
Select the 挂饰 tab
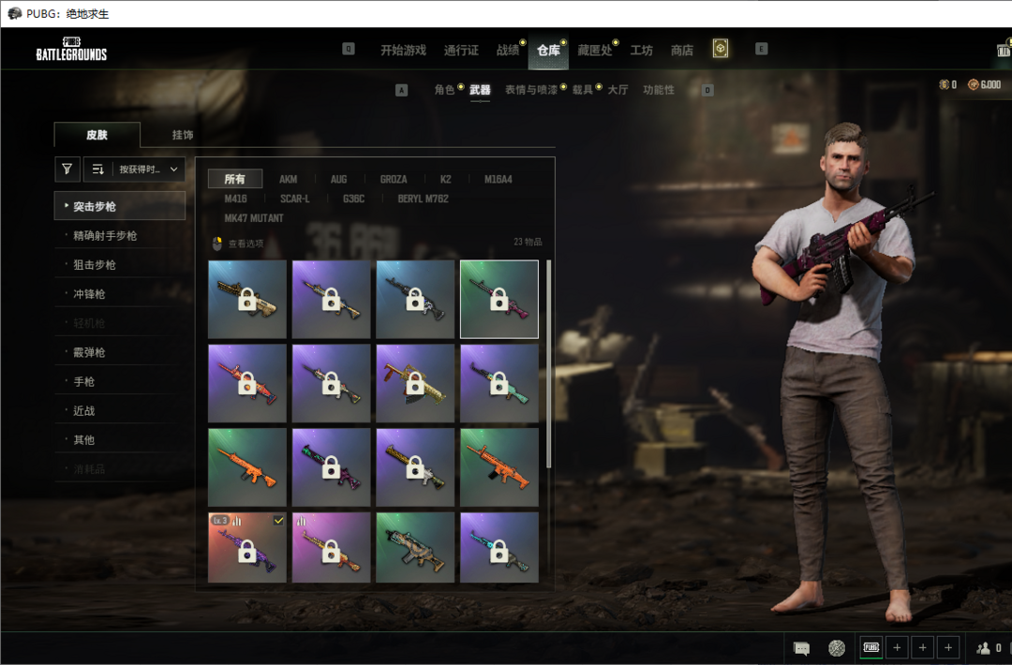[183, 135]
